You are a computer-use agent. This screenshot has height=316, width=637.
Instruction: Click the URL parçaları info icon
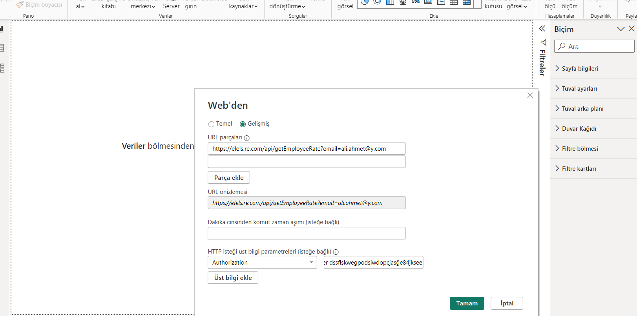coord(246,138)
